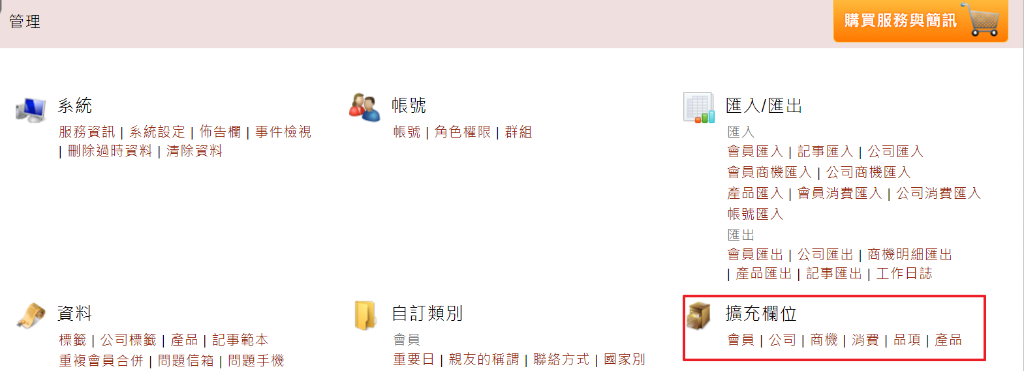Click the 自訂類別 folder icon
This screenshot has width=1024, height=371.
tap(365, 316)
